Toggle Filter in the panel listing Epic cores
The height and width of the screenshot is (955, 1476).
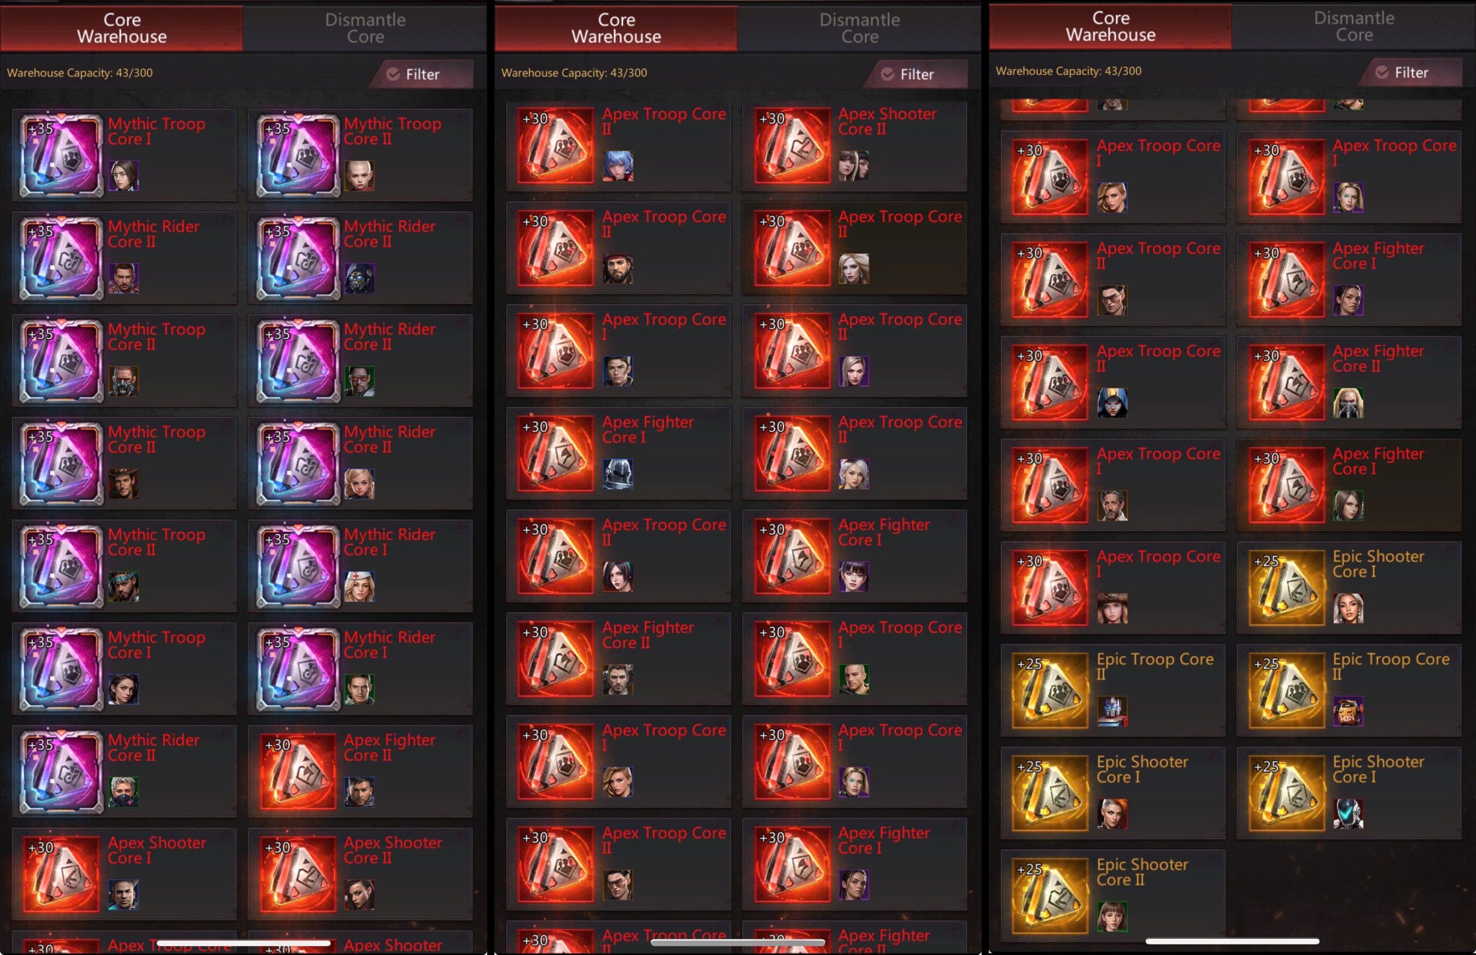tap(1410, 72)
